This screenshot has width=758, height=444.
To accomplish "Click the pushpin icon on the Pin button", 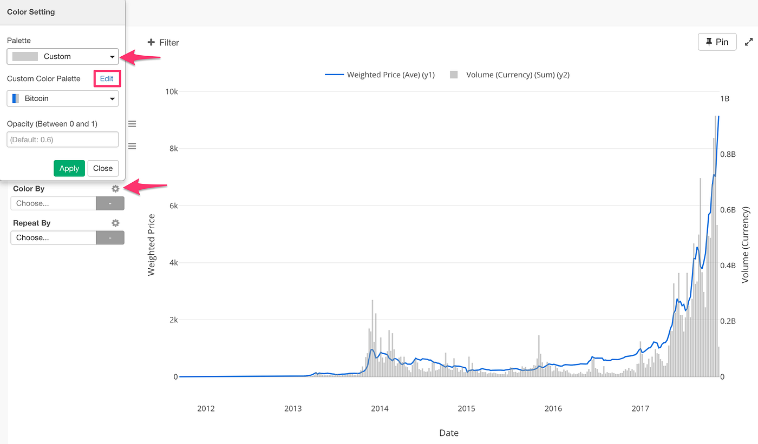I will click(710, 42).
